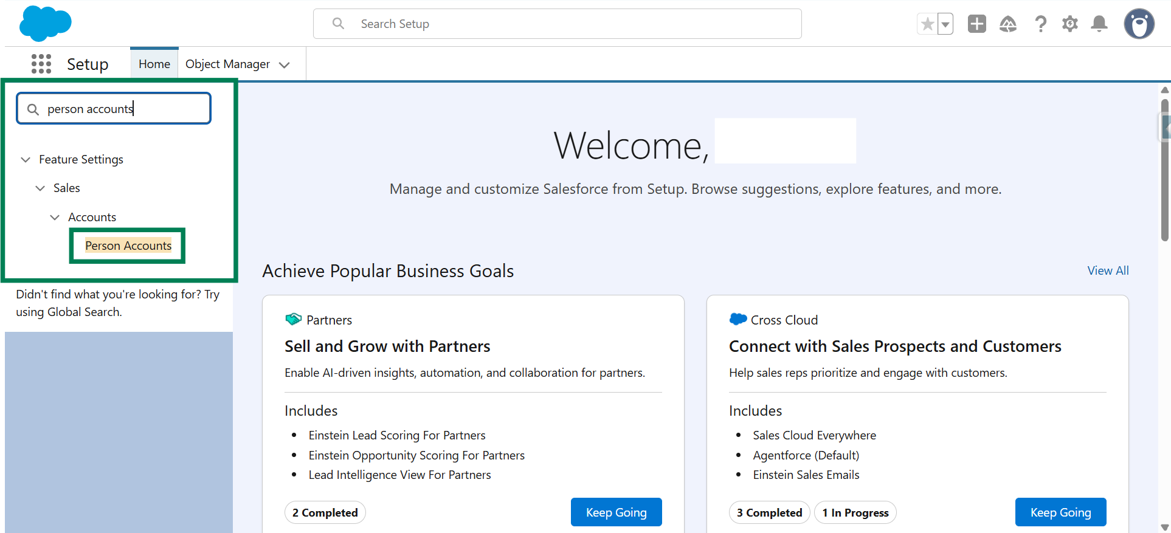Open the notifications bell
This screenshot has height=533, width=1171.
1099,24
